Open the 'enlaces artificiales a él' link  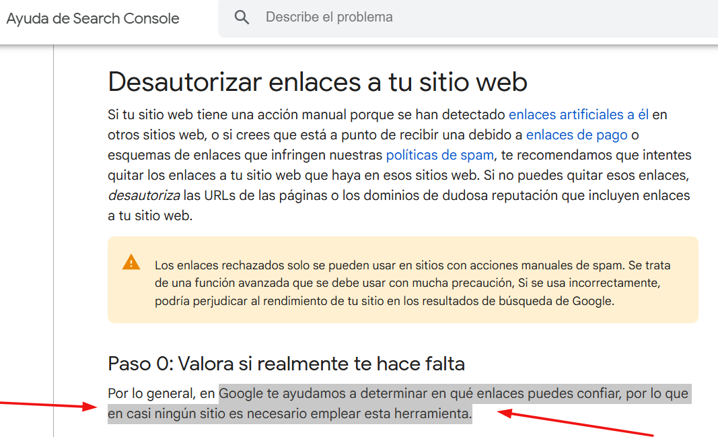(x=578, y=115)
